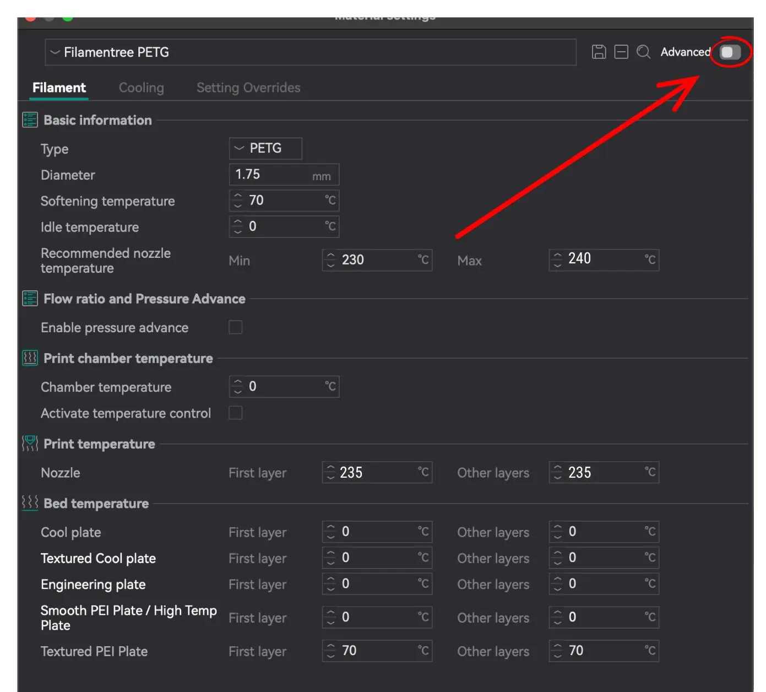Expand the filament Type PETG dropdown
766x692 pixels.
coord(265,148)
